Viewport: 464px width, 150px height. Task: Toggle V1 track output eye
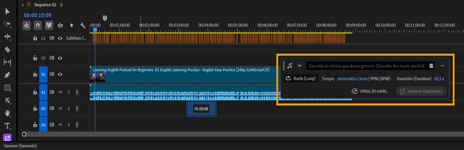pos(60,75)
